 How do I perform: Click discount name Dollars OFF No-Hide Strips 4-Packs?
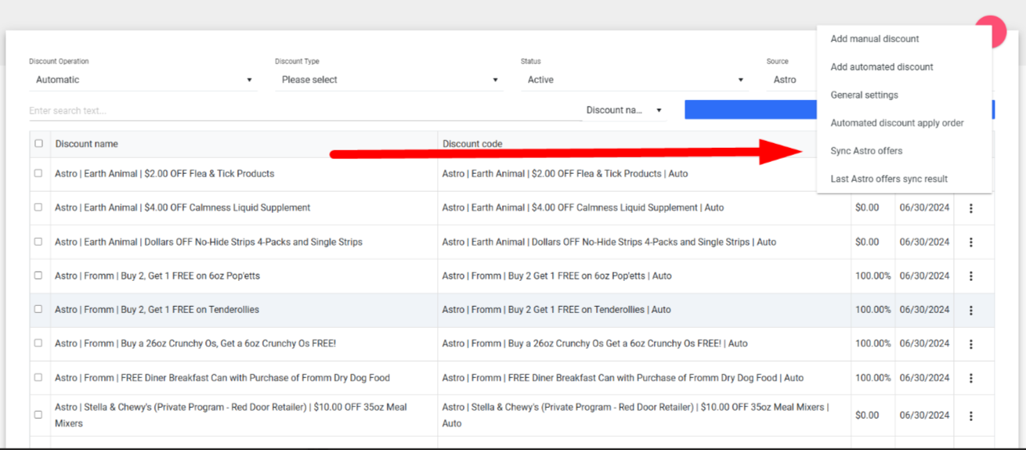pyautogui.click(x=208, y=242)
